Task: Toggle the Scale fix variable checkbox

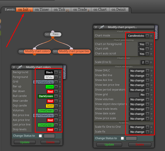Action: [151, 132]
